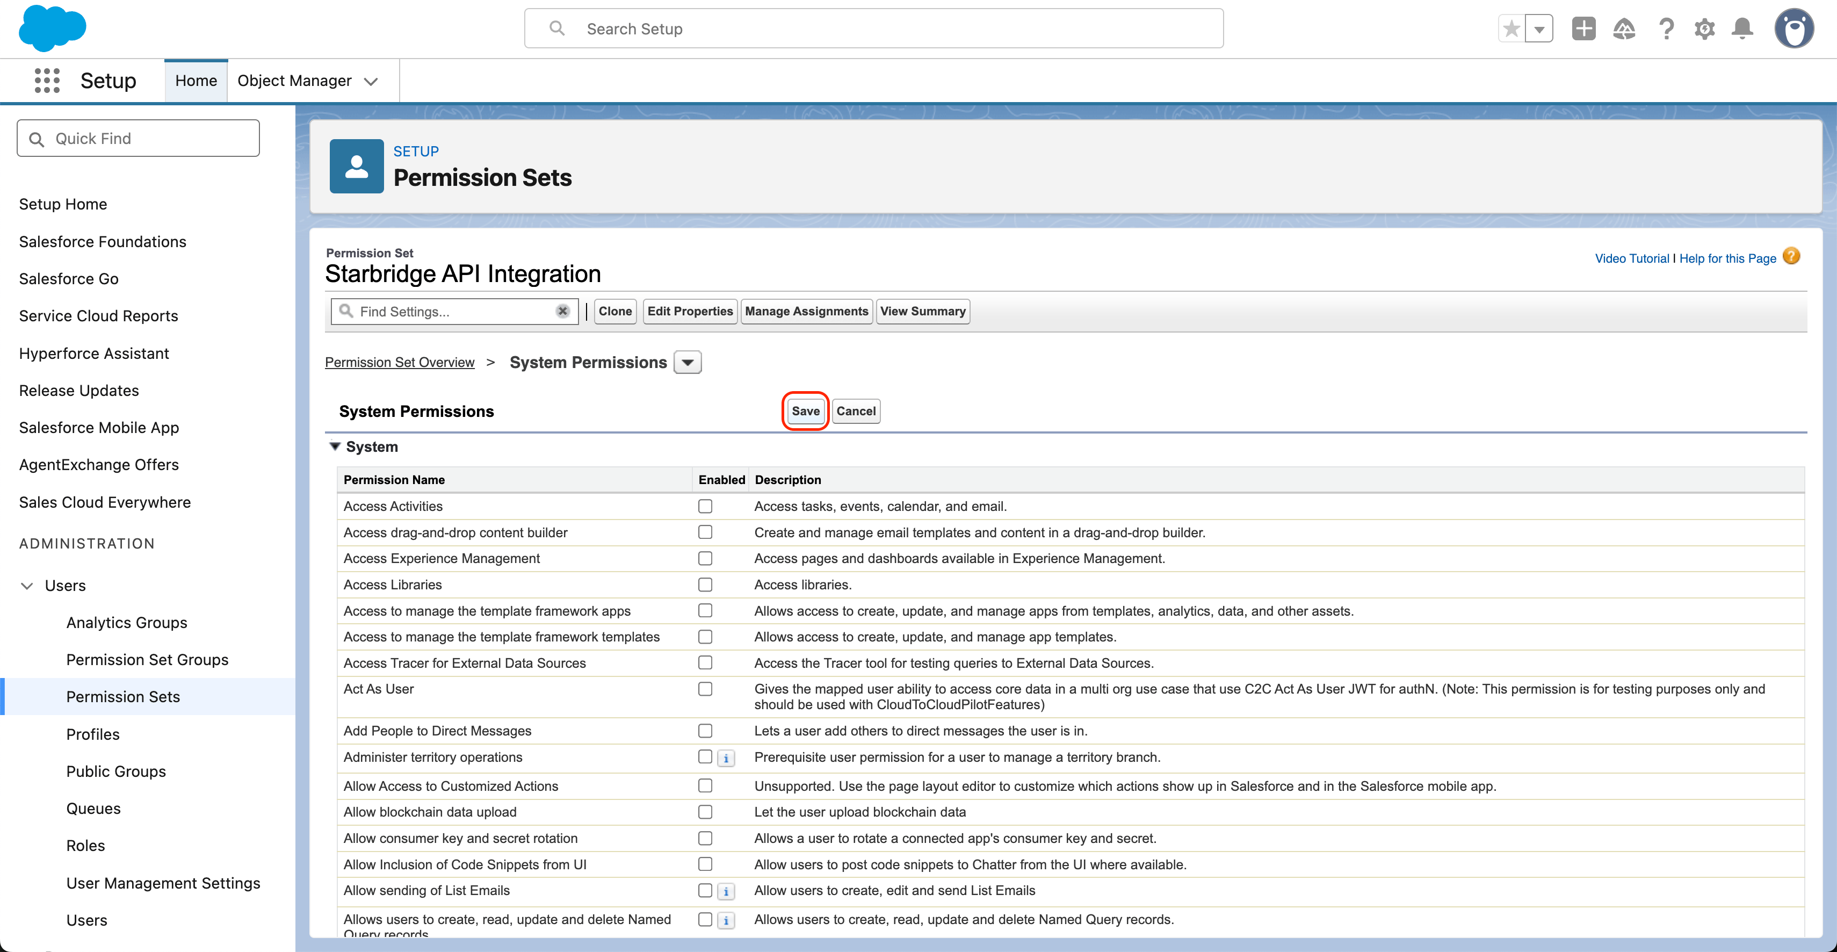
Task: Open the Help question mark icon
Action: 1666,29
